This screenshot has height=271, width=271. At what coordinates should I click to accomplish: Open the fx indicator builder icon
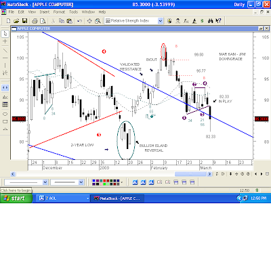point(186,21)
